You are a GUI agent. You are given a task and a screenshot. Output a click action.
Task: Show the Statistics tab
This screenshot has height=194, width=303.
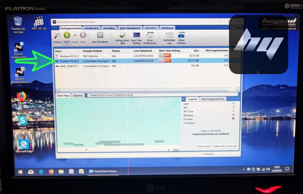pyautogui.click(x=78, y=96)
